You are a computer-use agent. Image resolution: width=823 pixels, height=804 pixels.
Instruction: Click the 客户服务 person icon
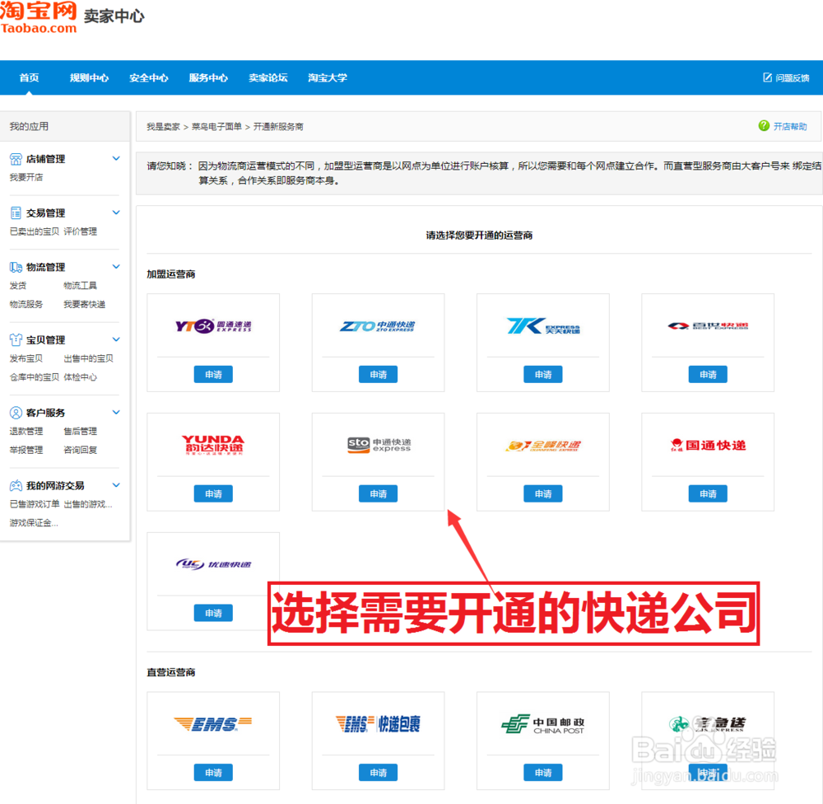point(16,413)
